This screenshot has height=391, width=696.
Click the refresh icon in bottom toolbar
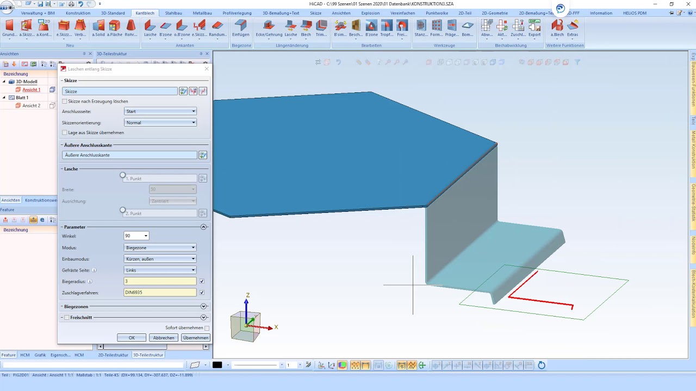coord(542,365)
